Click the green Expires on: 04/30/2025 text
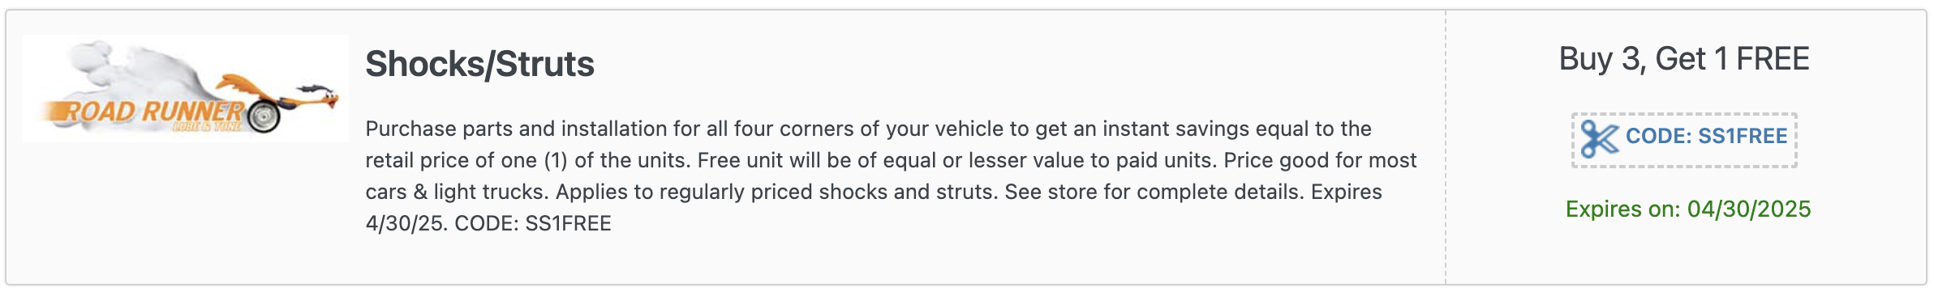This screenshot has height=296, width=1934. [x=1687, y=209]
